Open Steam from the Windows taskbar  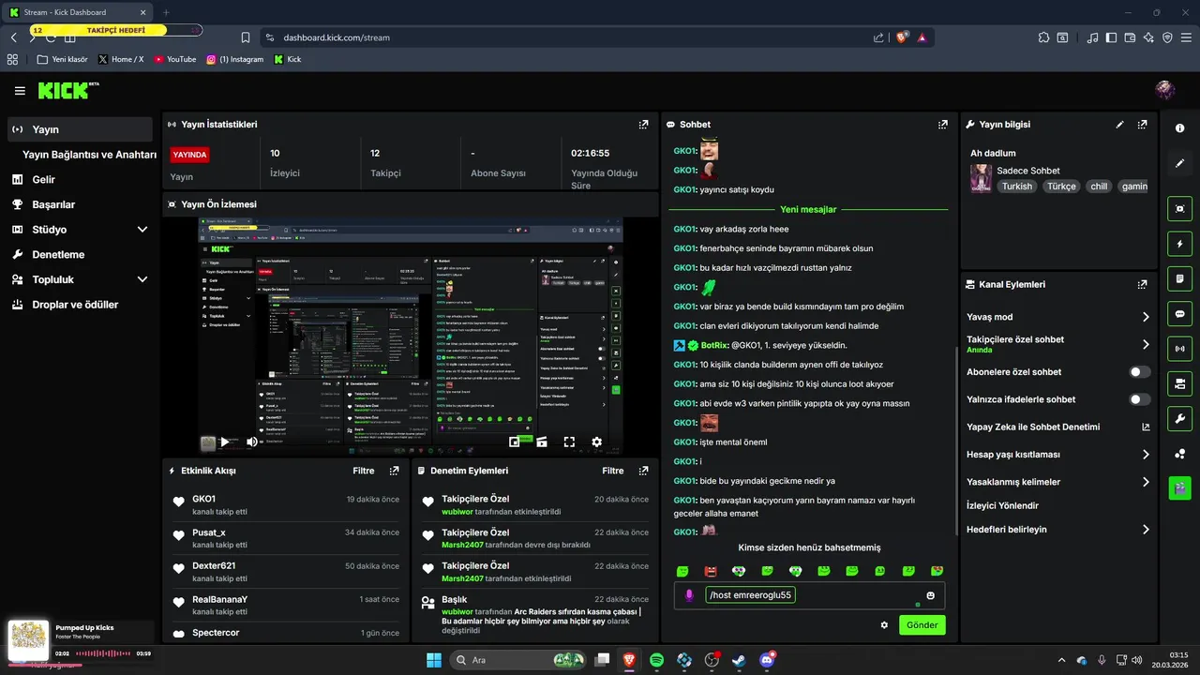click(x=740, y=660)
